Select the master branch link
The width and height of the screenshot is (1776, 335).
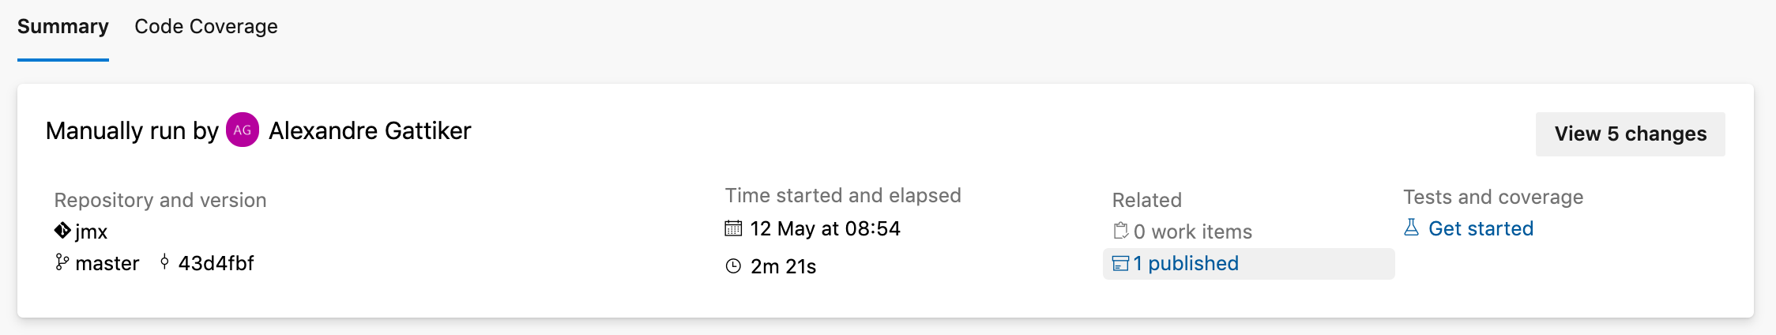(x=107, y=263)
